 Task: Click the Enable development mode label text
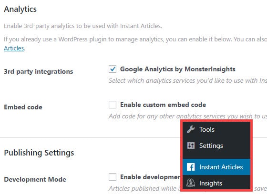150,177
